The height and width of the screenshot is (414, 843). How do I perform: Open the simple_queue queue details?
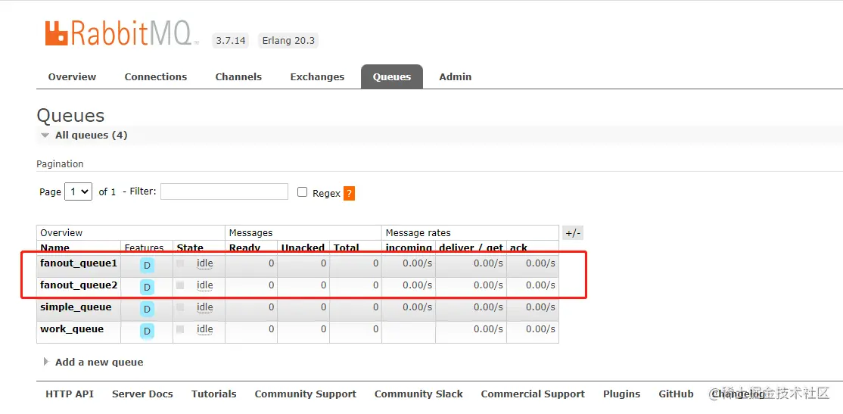coord(76,307)
